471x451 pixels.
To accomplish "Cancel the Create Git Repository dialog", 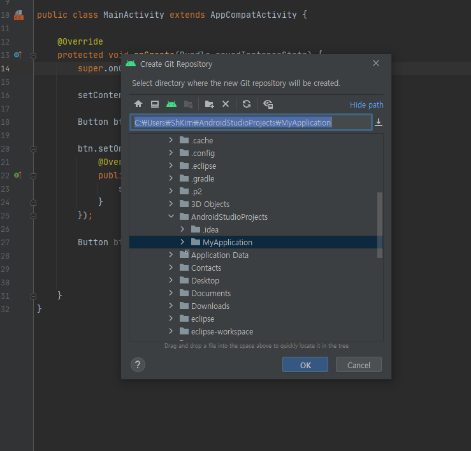I will pyautogui.click(x=359, y=365).
